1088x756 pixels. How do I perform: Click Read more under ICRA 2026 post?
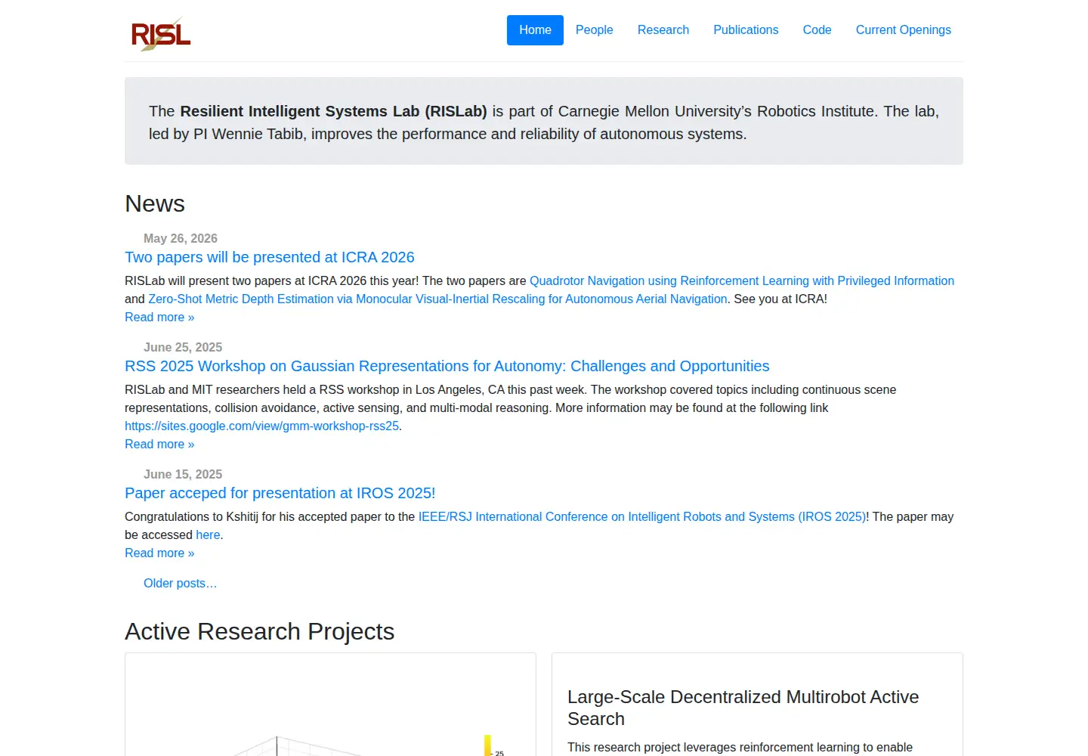click(159, 317)
